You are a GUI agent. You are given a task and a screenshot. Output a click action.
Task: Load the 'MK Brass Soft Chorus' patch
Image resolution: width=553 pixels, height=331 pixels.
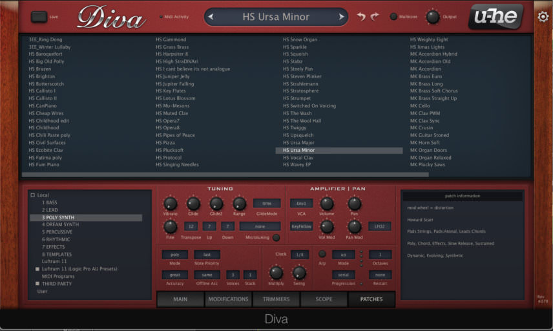click(x=433, y=91)
